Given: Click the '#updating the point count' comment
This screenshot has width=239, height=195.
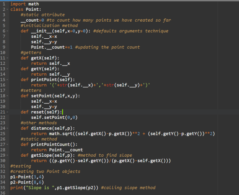Looking at the screenshot, I should [107, 47].
